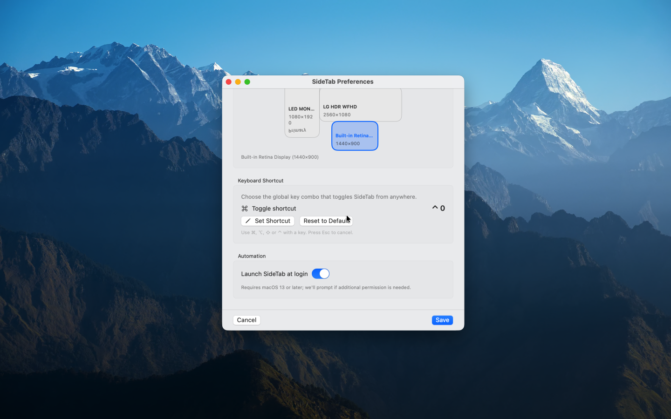Click the Automation section header

coord(252,256)
